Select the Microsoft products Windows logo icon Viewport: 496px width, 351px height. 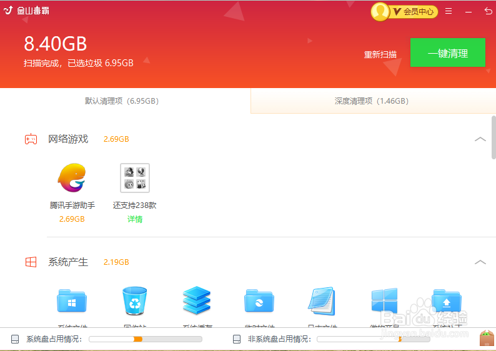coord(384,300)
